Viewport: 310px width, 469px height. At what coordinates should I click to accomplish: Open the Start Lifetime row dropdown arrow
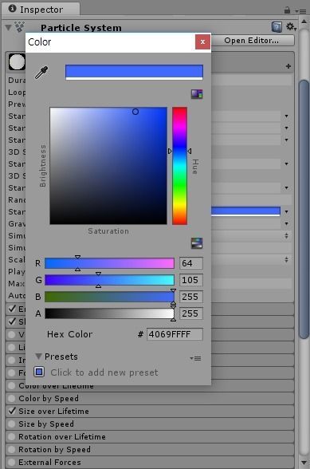pos(286,128)
